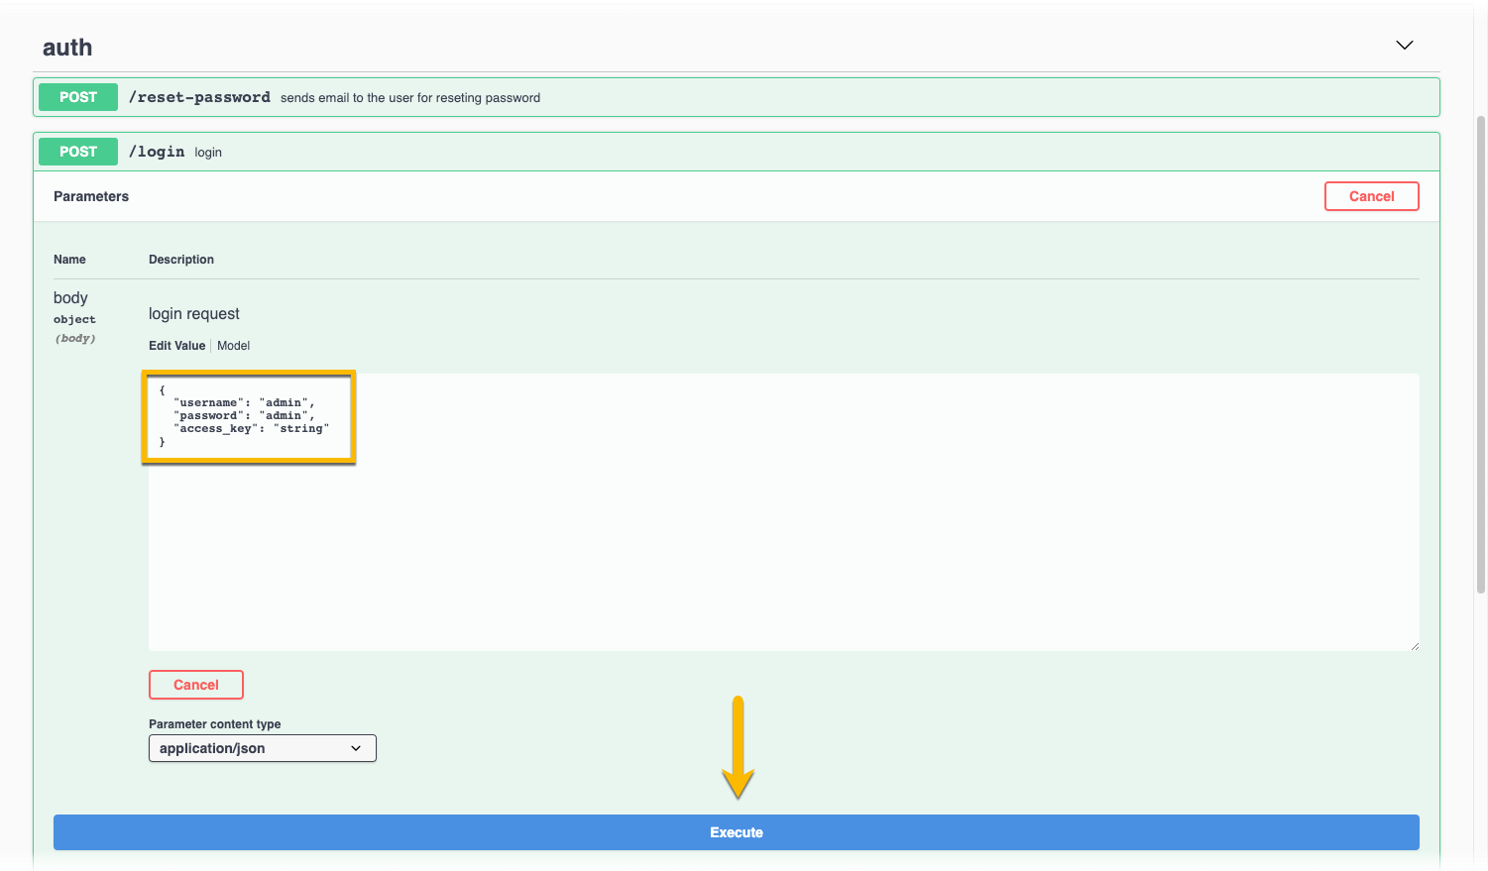The height and width of the screenshot is (871, 1488).
Task: Click the textarea resize grip handle
Action: [x=1414, y=646]
